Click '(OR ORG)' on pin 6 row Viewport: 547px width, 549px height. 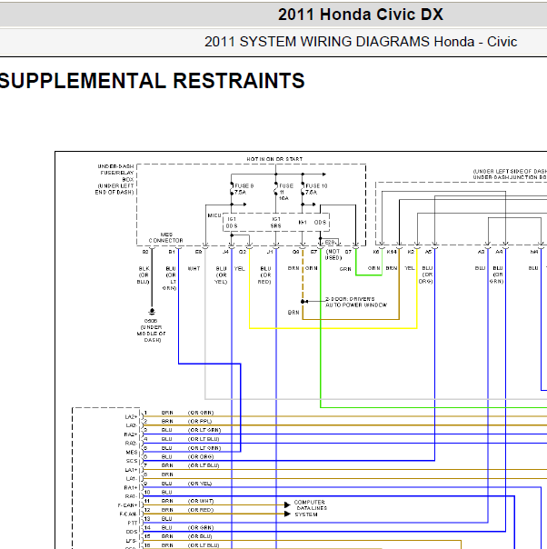201,456
